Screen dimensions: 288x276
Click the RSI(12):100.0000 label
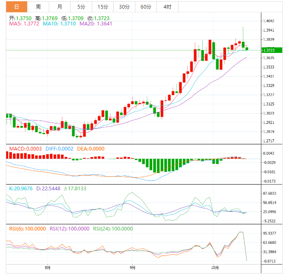[70, 228]
